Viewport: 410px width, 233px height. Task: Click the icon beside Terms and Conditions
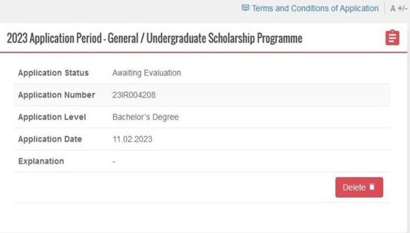point(245,8)
